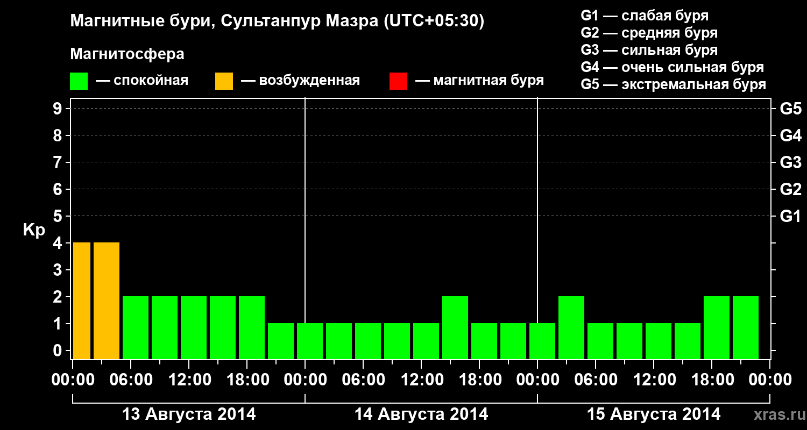Click the Kp axis value 5
This screenshot has height=430, width=807.
59,216
